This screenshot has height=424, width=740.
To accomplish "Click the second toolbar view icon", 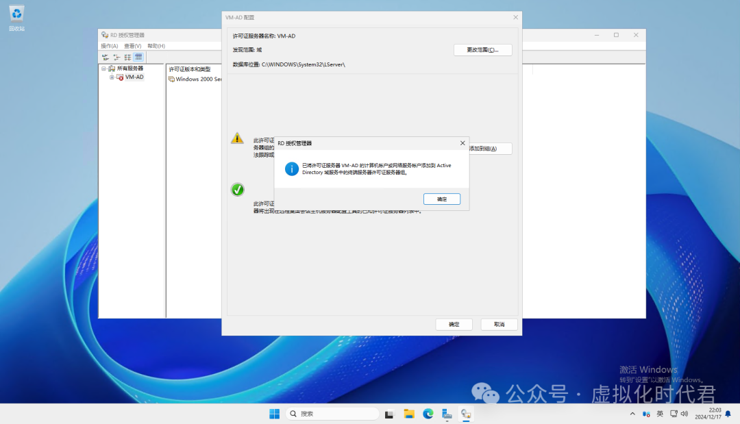I will [116, 57].
